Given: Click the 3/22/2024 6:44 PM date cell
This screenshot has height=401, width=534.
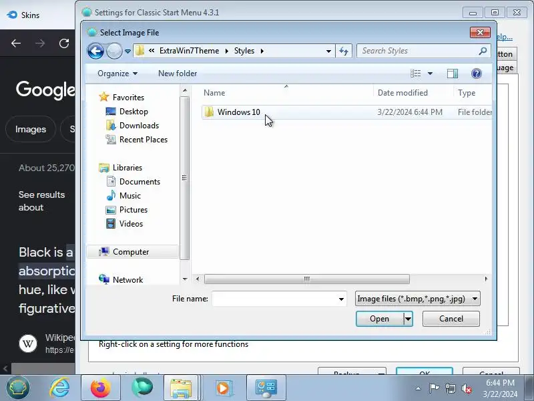Looking at the screenshot, I should [x=410, y=112].
